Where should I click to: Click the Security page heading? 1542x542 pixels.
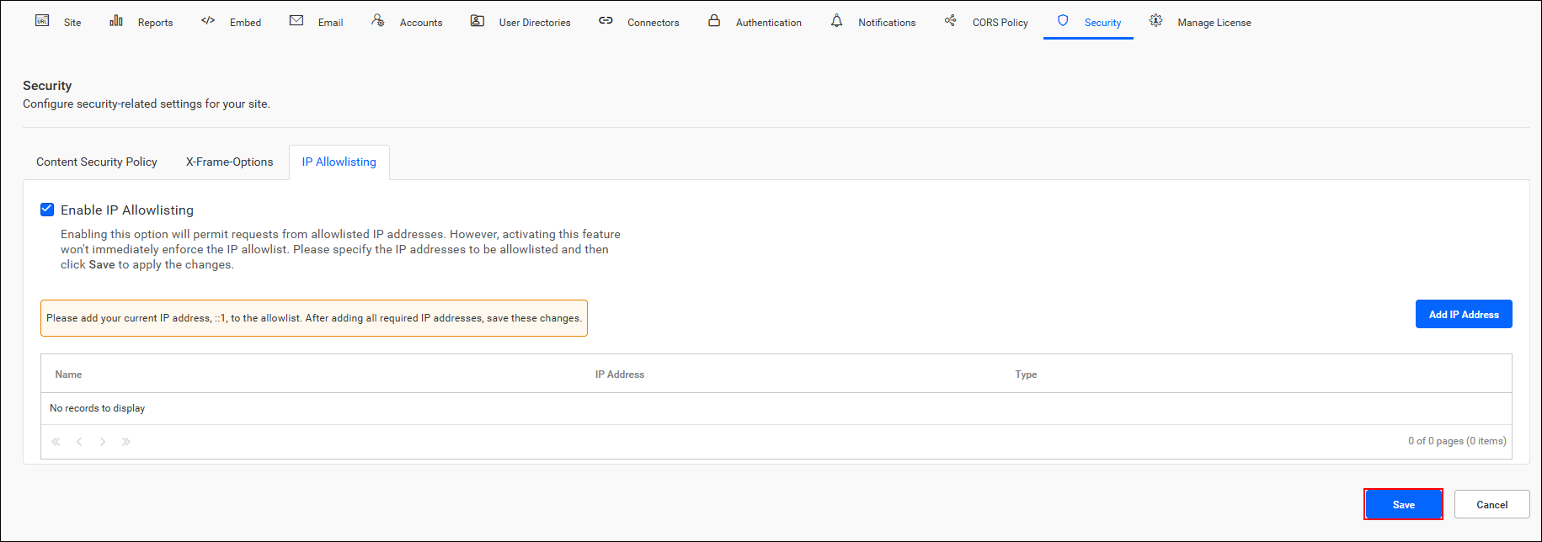(47, 85)
